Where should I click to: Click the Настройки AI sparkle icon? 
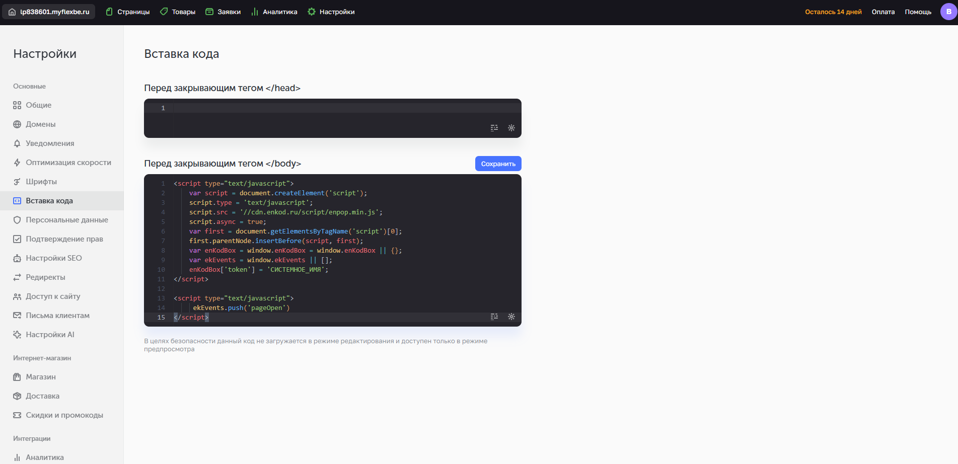click(x=17, y=335)
